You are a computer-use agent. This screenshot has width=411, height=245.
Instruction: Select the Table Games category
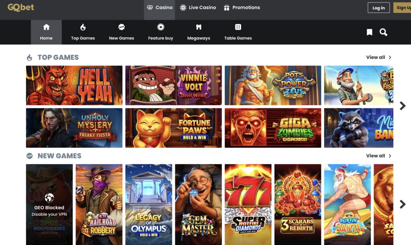point(238,32)
